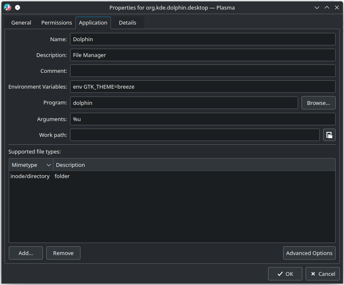The image size is (344, 285).
Task: Open Advanced Options
Action: 309,253
